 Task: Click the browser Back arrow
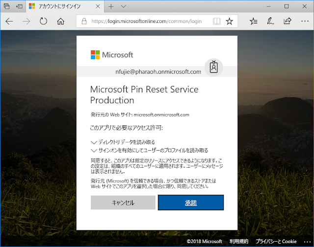coord(9,21)
